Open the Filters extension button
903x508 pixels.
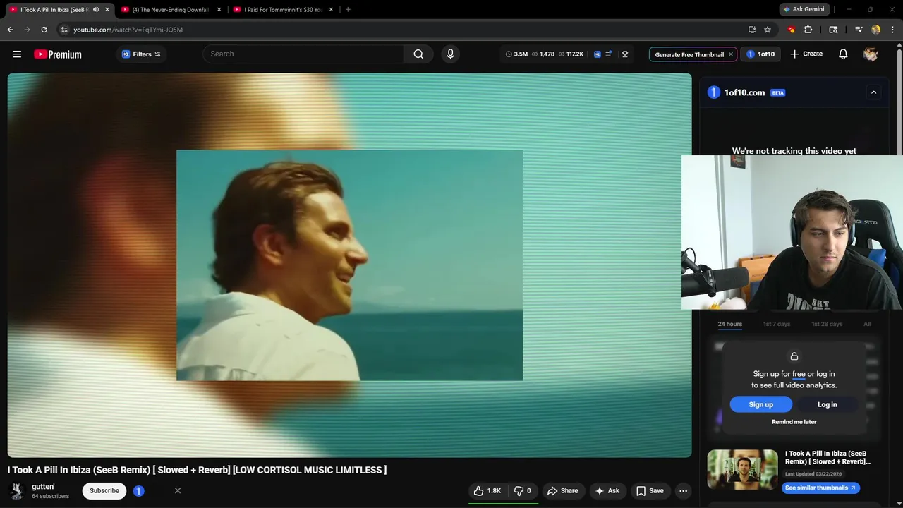tap(141, 54)
